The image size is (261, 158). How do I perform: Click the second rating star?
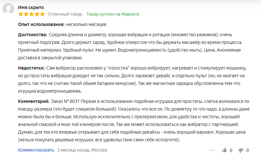26,14
